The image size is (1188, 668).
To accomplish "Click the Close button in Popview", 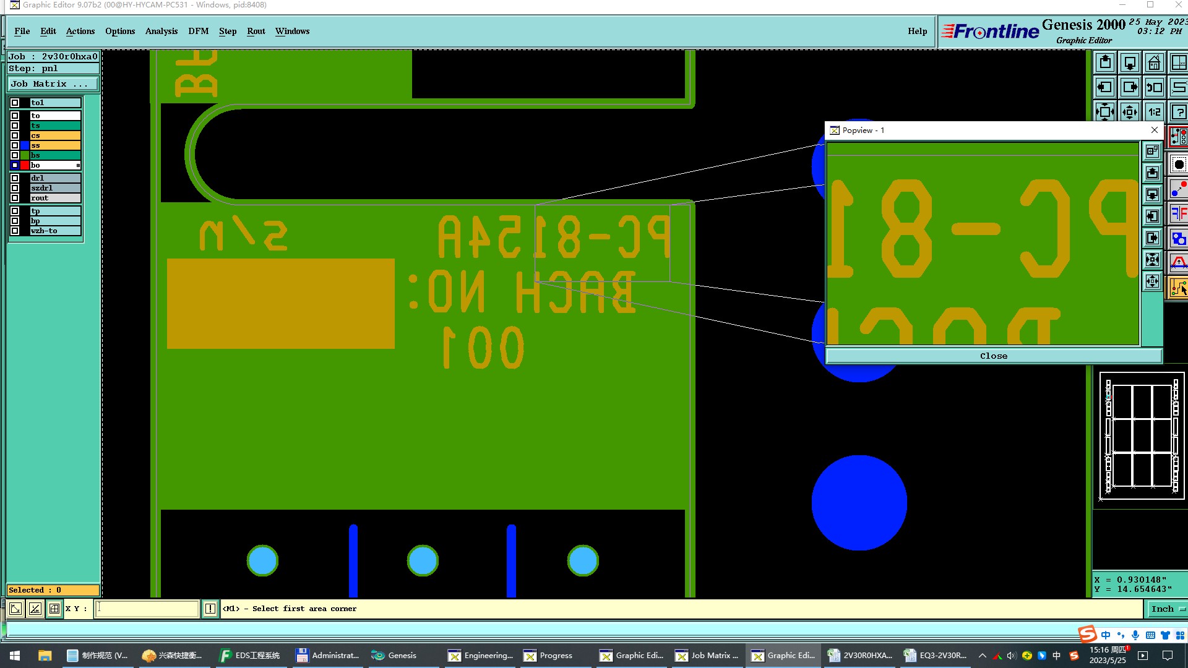I will (x=993, y=356).
